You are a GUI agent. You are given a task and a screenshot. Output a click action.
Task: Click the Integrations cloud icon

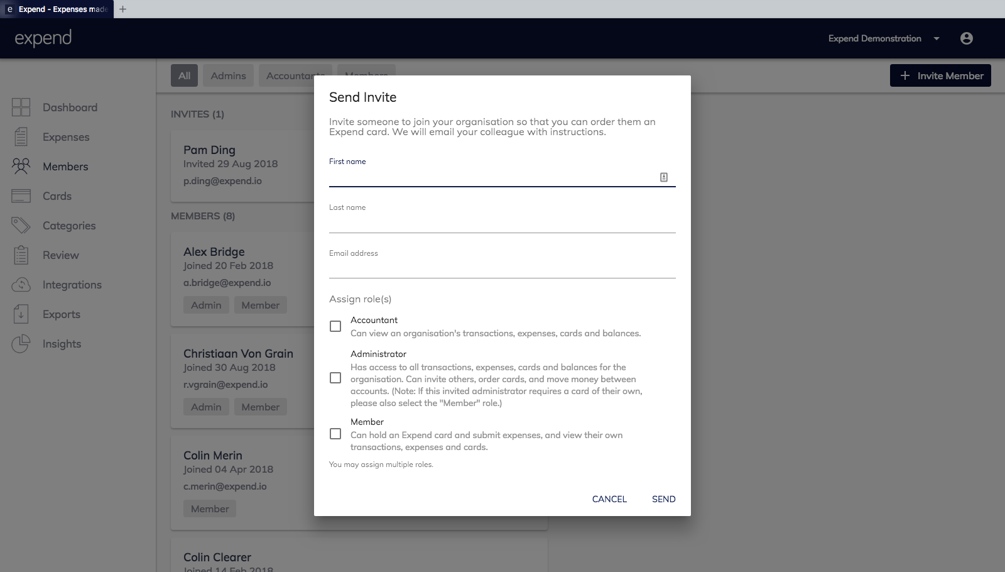pos(21,285)
